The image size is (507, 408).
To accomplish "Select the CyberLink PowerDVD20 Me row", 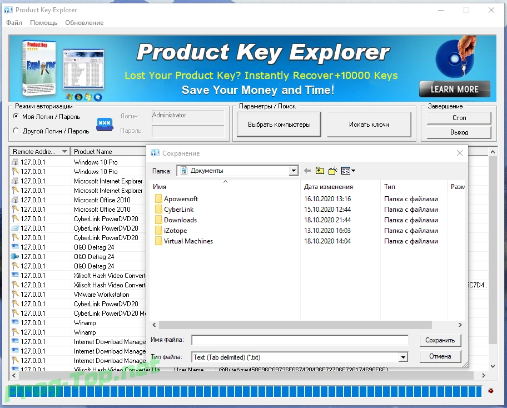I will [x=78, y=313].
